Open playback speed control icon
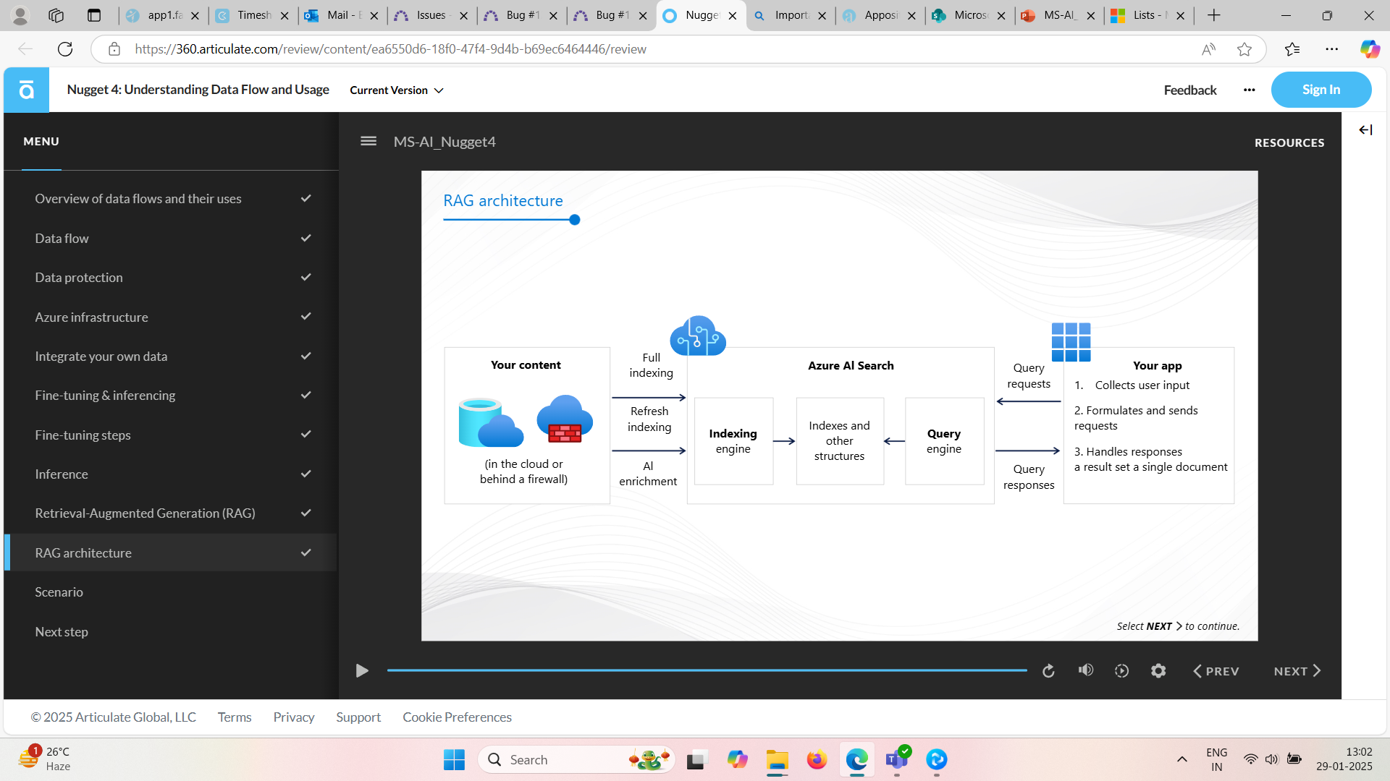The width and height of the screenshot is (1390, 781). pyautogui.click(x=1121, y=671)
